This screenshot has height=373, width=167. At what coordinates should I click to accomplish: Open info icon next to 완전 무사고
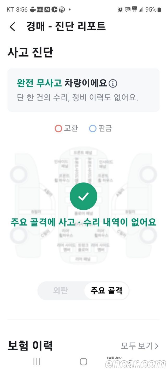tap(113, 84)
